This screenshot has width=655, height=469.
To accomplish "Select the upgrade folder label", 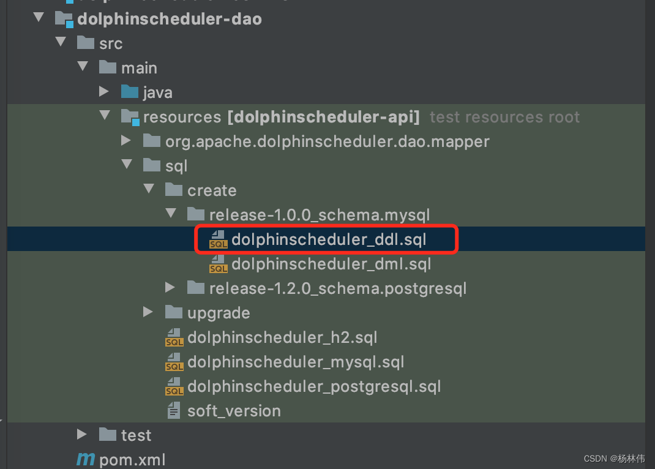I will click(x=219, y=313).
